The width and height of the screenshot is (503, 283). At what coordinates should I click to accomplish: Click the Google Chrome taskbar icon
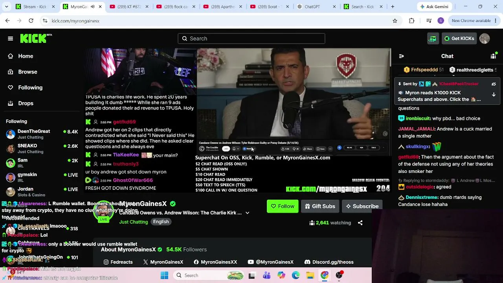(325, 276)
